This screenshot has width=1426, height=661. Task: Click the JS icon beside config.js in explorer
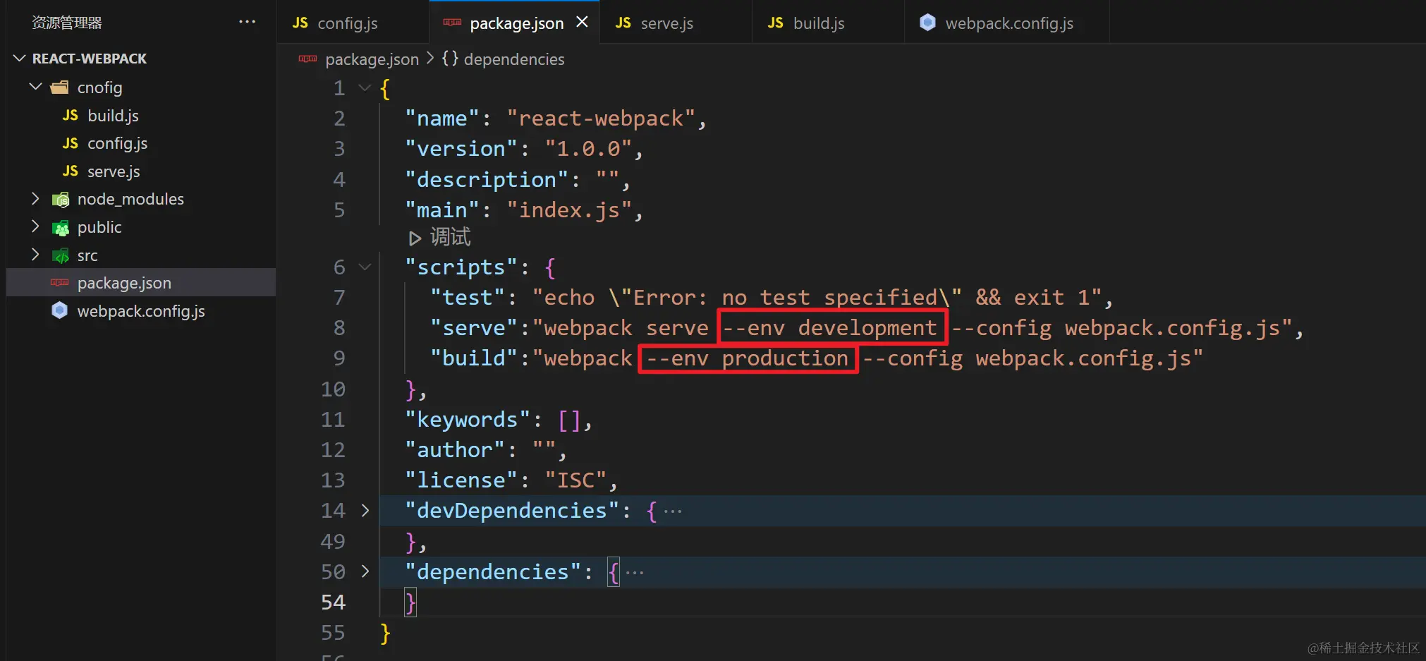[x=70, y=143]
